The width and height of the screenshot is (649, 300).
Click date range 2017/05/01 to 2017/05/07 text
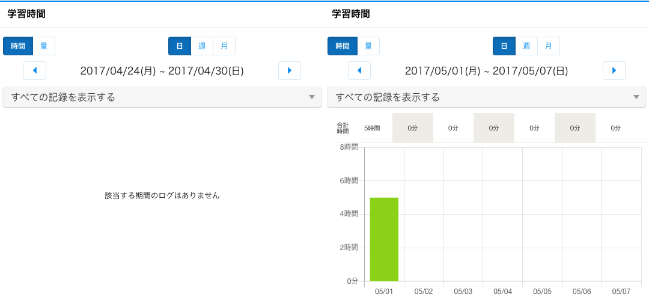point(486,71)
